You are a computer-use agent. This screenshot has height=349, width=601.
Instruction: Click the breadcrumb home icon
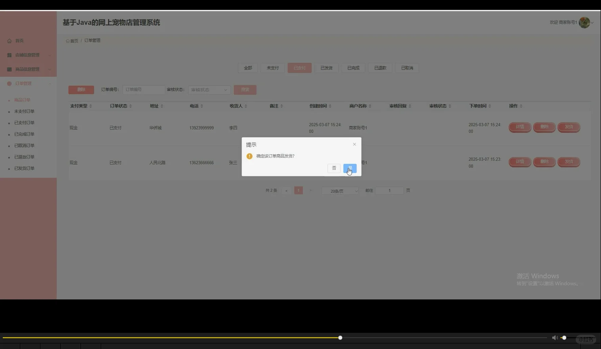pyautogui.click(x=68, y=41)
